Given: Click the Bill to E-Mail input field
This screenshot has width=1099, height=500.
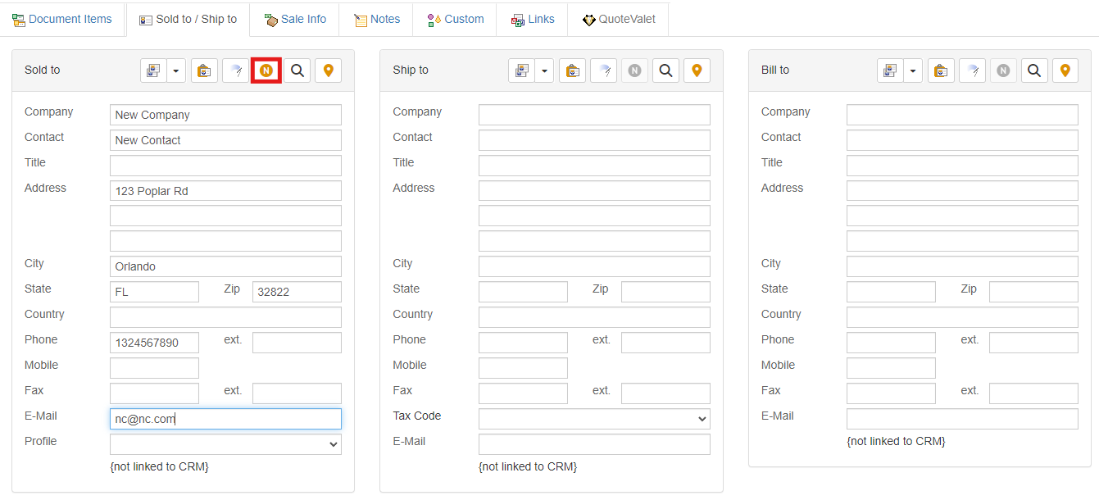Looking at the screenshot, I should (x=962, y=419).
